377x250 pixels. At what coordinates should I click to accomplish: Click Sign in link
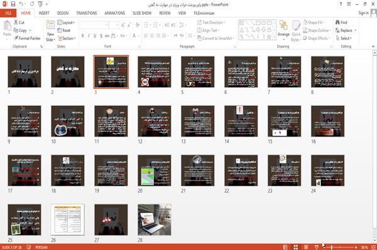(363, 13)
